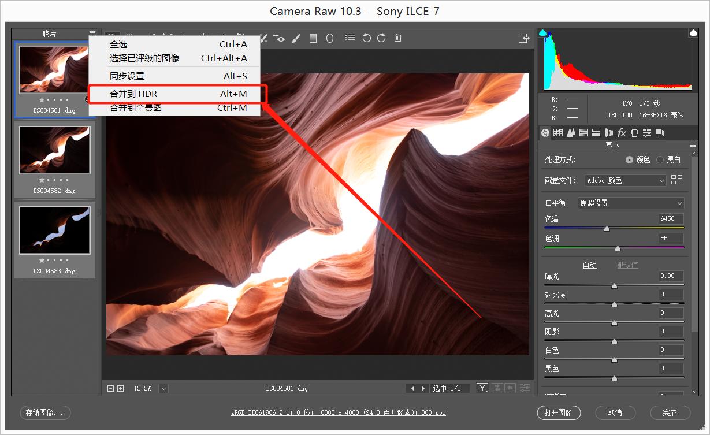Screen dimensions: 710x435
Task: Open the Basic panel aperture tab
Action: (x=545, y=132)
